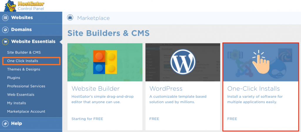Open Professional Services in sidebar
Viewport: 301px width, 132px height.
tap(26, 86)
